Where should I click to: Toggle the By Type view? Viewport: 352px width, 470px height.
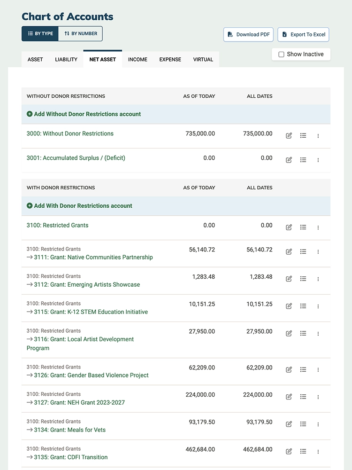click(40, 34)
